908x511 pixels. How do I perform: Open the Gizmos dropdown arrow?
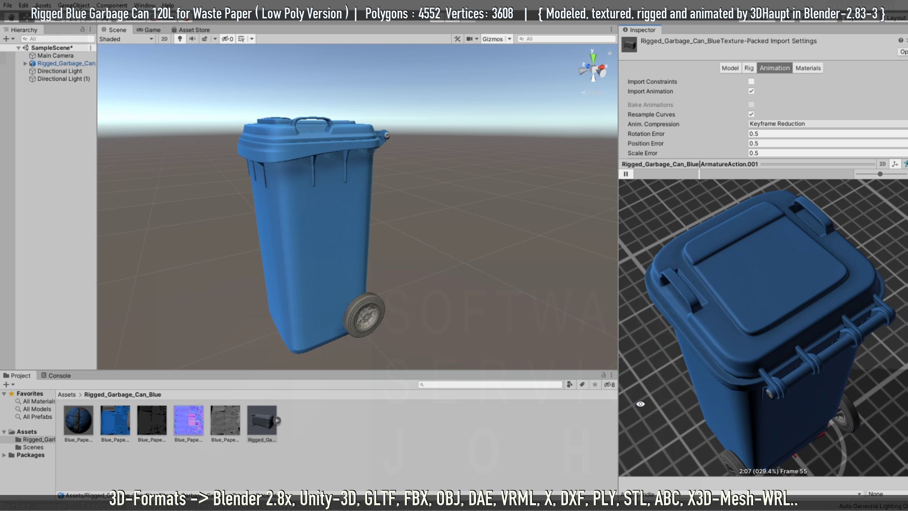(509, 39)
